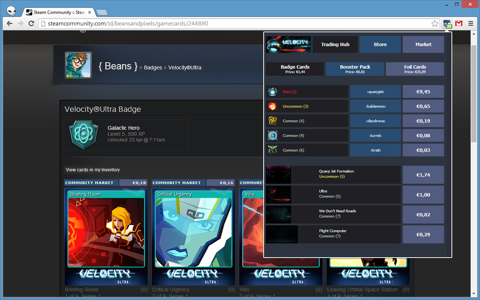The height and width of the screenshot is (300, 480).
Task: Click the Beans profile avatar
Action: 78,65
